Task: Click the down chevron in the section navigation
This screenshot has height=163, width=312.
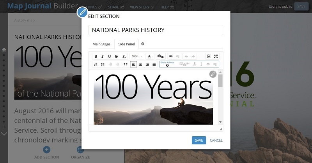Action: 4,134
